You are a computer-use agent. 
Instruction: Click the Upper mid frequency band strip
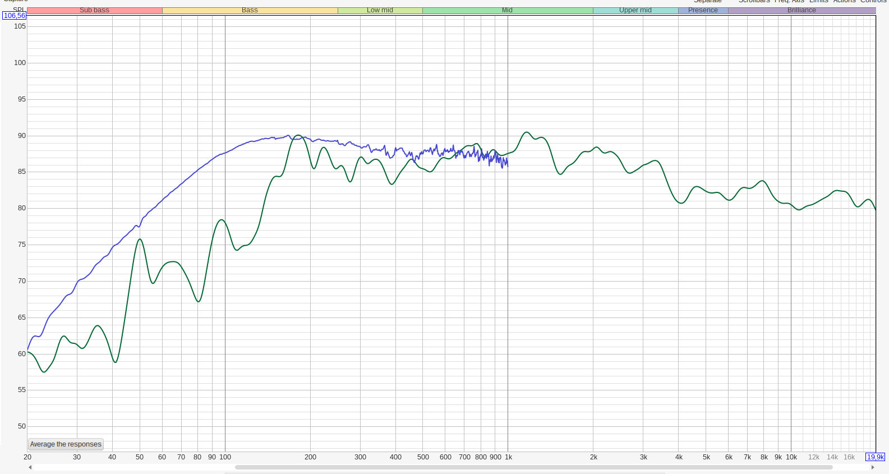point(635,10)
